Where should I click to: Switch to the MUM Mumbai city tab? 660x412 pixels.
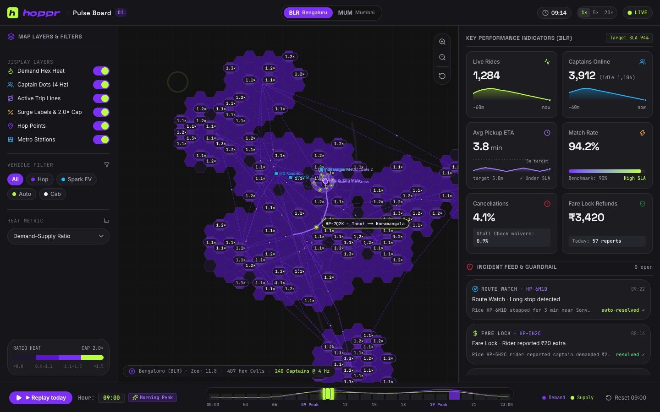pyautogui.click(x=356, y=13)
